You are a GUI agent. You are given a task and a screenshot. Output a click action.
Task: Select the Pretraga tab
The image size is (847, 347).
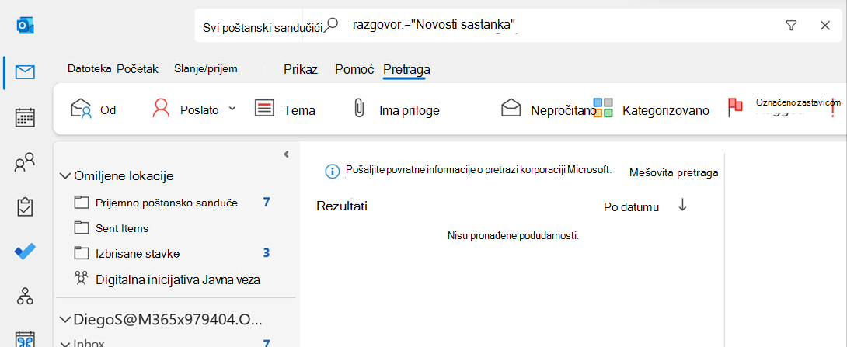406,69
